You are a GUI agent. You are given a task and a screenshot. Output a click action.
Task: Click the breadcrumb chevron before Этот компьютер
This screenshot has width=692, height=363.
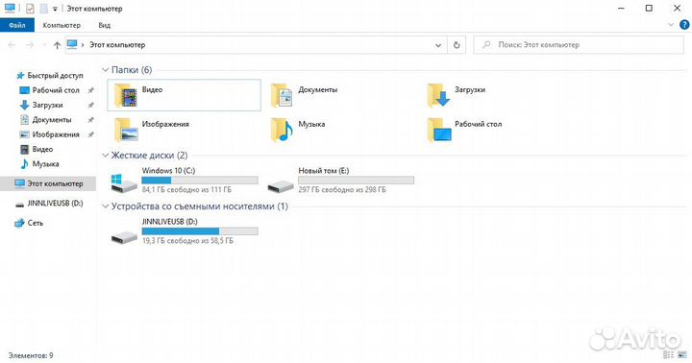(x=83, y=45)
